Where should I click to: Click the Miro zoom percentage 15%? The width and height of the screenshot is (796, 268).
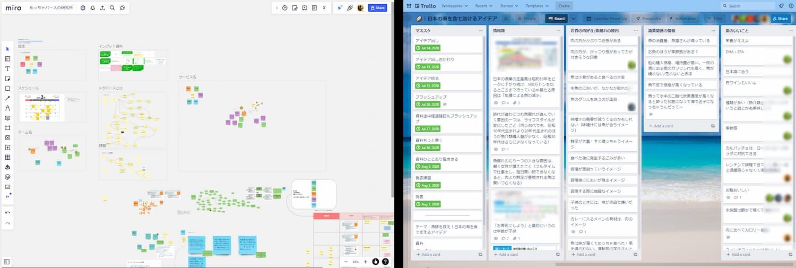coord(356,262)
